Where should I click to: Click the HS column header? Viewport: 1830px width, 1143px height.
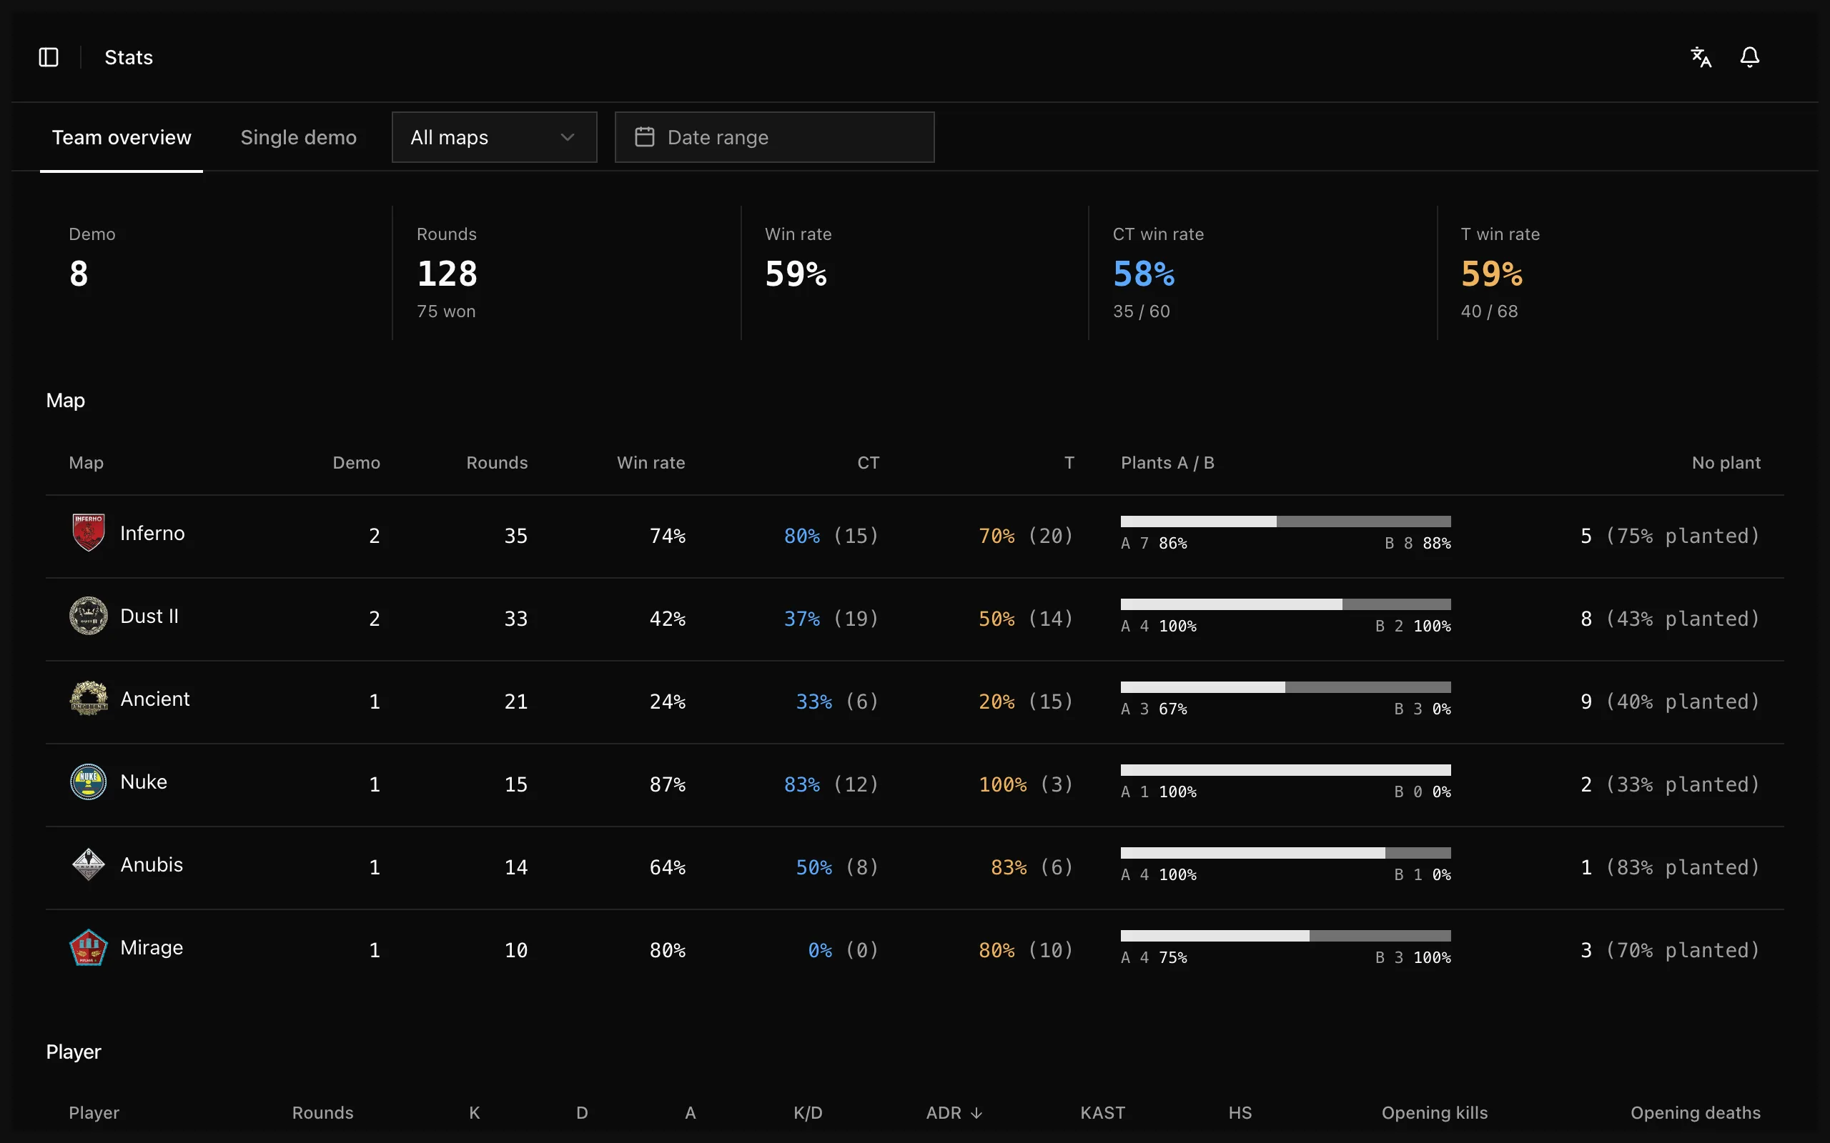click(1240, 1113)
